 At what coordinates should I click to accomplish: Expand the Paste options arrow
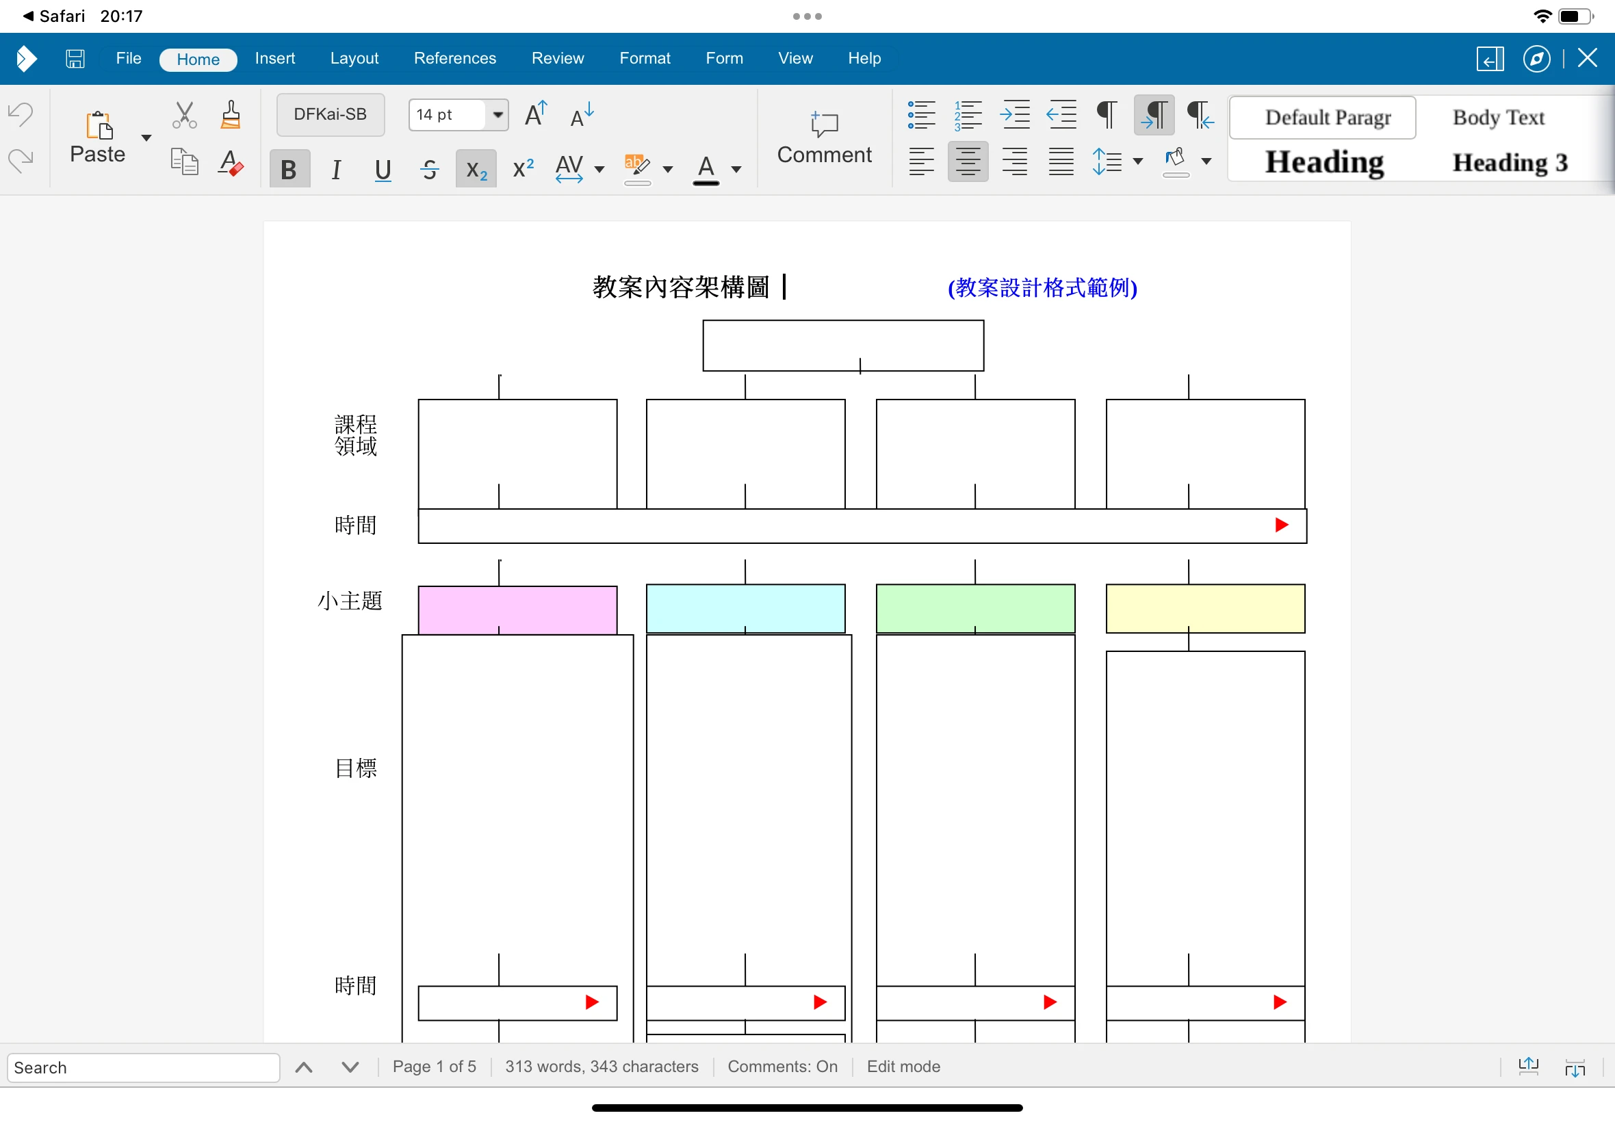(x=146, y=138)
